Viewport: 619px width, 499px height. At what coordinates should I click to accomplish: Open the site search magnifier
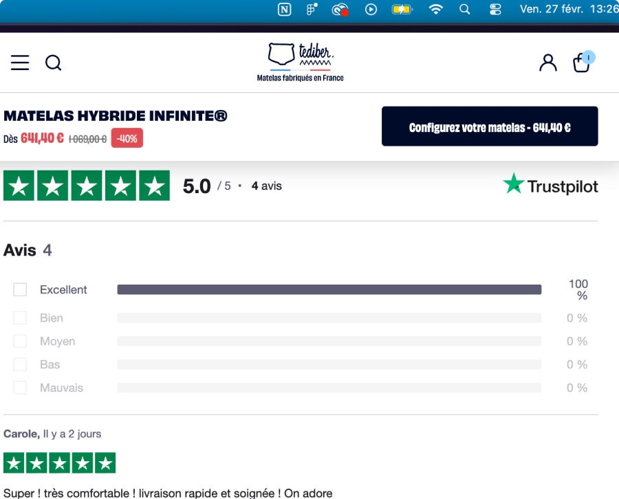coord(53,63)
